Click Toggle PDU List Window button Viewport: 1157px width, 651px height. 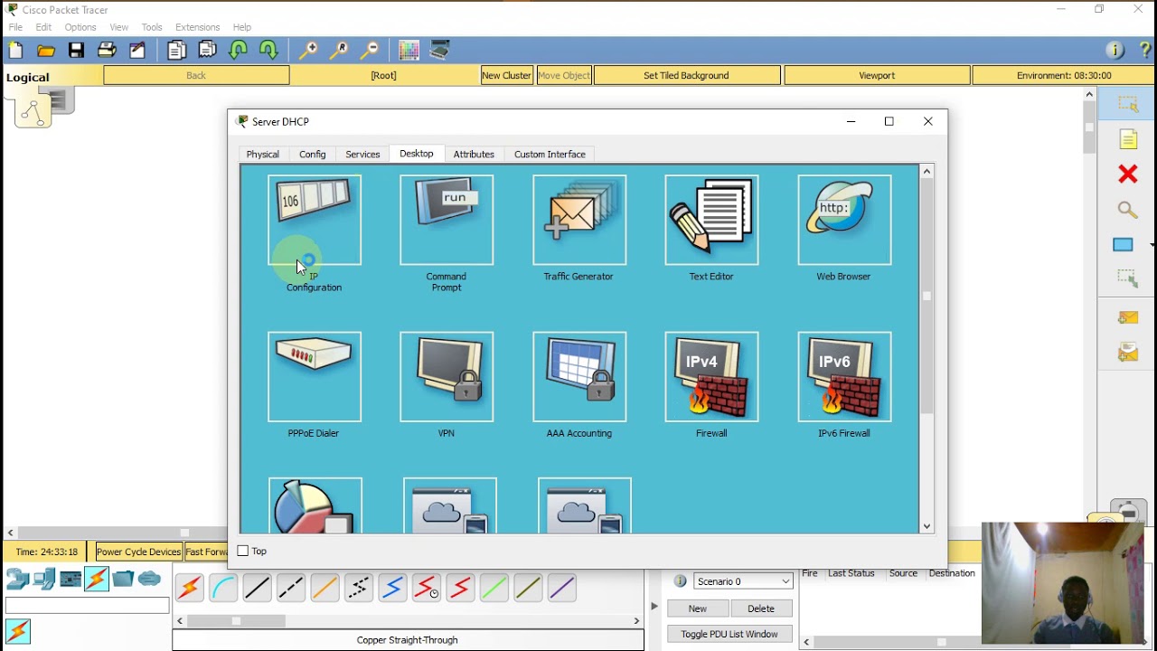coord(729,634)
